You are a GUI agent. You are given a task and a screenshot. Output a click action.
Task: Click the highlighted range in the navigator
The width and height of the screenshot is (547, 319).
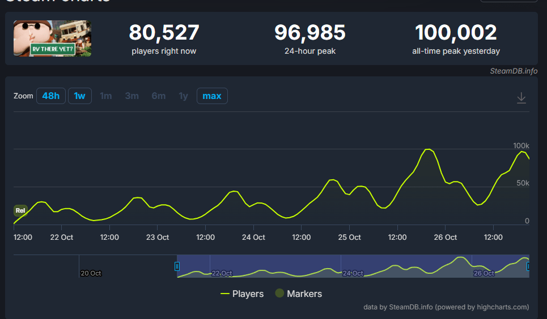coord(351,266)
